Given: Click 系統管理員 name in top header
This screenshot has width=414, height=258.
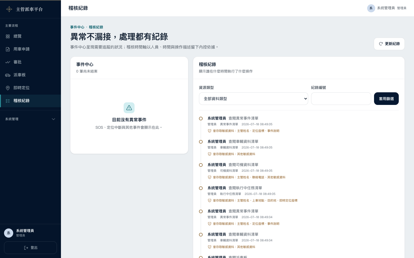Looking at the screenshot, I should [x=386, y=8].
